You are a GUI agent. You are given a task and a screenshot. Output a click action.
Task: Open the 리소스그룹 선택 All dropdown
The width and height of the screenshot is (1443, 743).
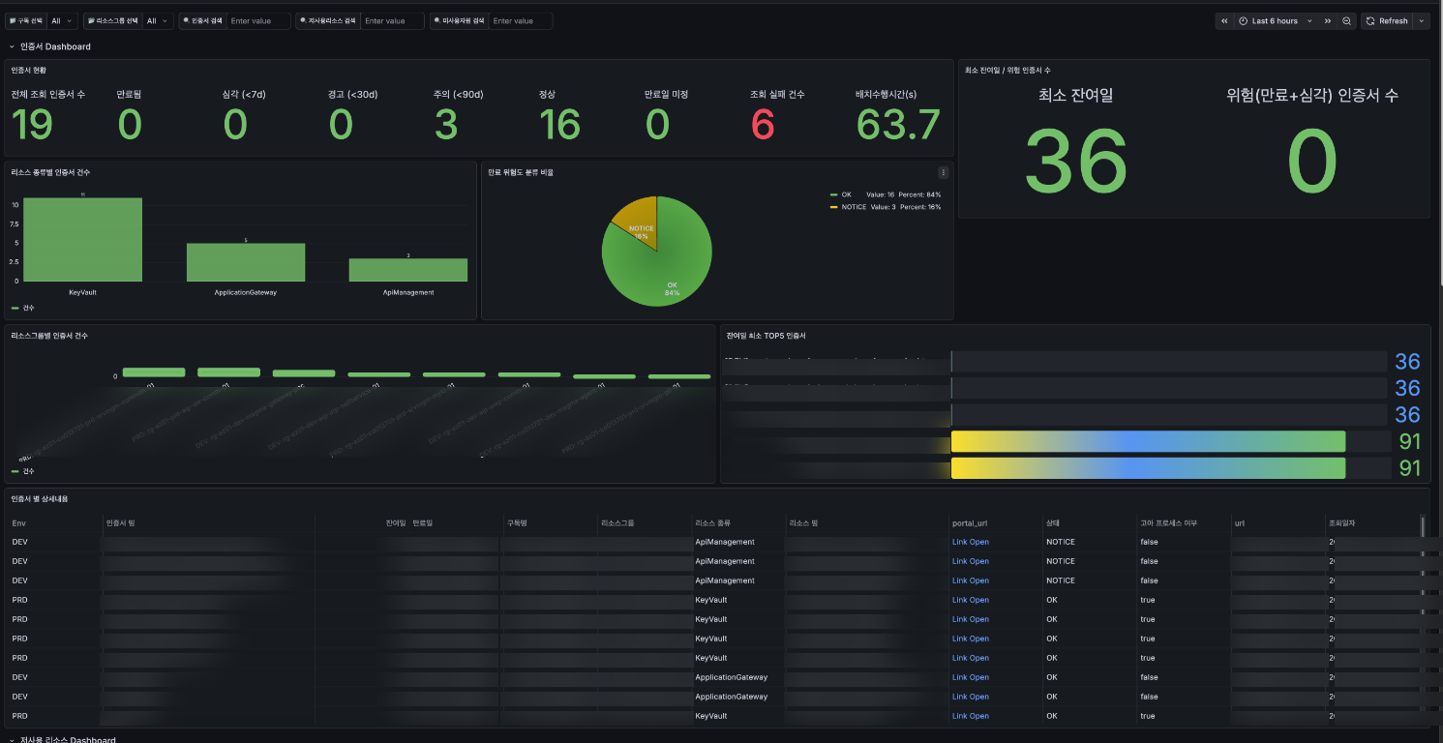[158, 20]
